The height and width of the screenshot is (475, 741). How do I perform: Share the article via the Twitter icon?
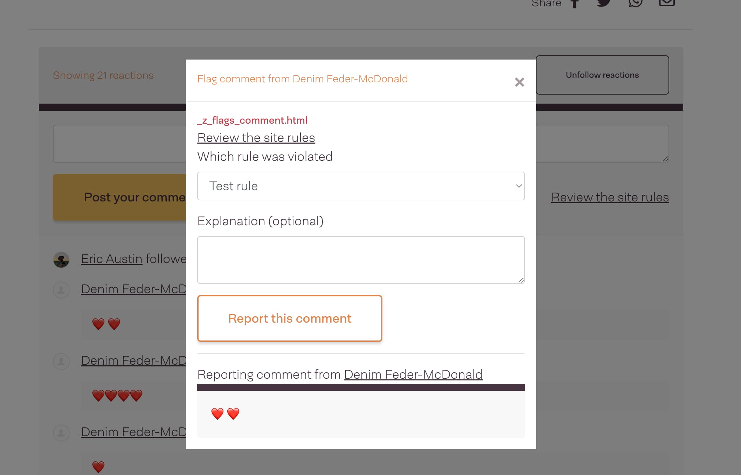click(x=604, y=3)
